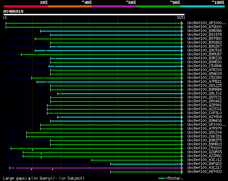Select the UniRef100_O81225 label
Image resolution: width=228 pixels, height=181 pixels.
click(x=204, y=86)
